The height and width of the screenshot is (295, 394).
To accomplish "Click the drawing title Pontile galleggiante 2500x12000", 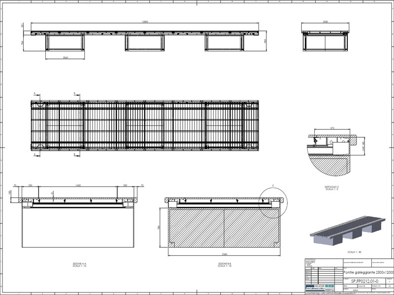I will [367, 272].
